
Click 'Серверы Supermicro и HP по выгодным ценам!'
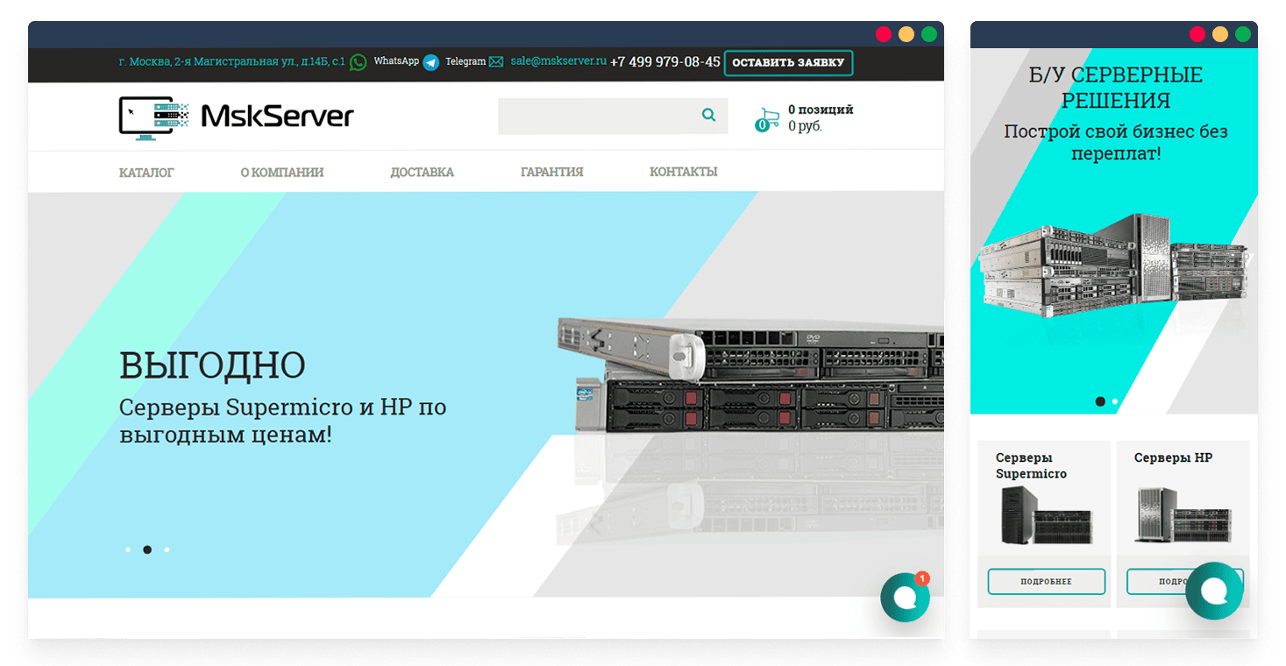click(x=283, y=421)
